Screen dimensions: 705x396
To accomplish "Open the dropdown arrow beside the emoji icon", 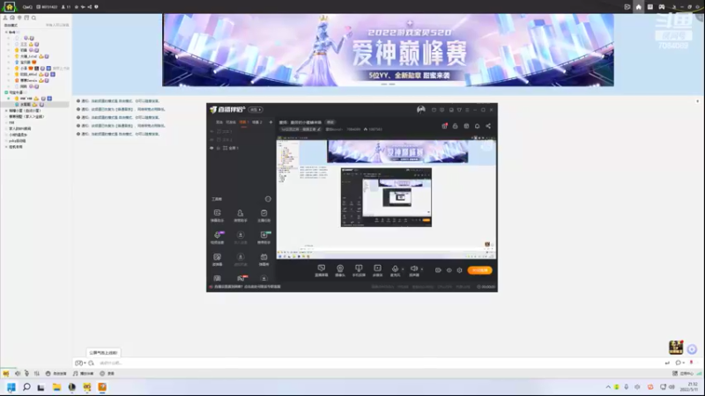I will click(85, 363).
